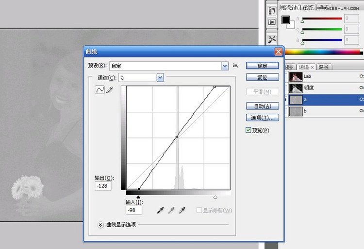
Task: Click the foreground color swatch
Action: tap(285, 20)
